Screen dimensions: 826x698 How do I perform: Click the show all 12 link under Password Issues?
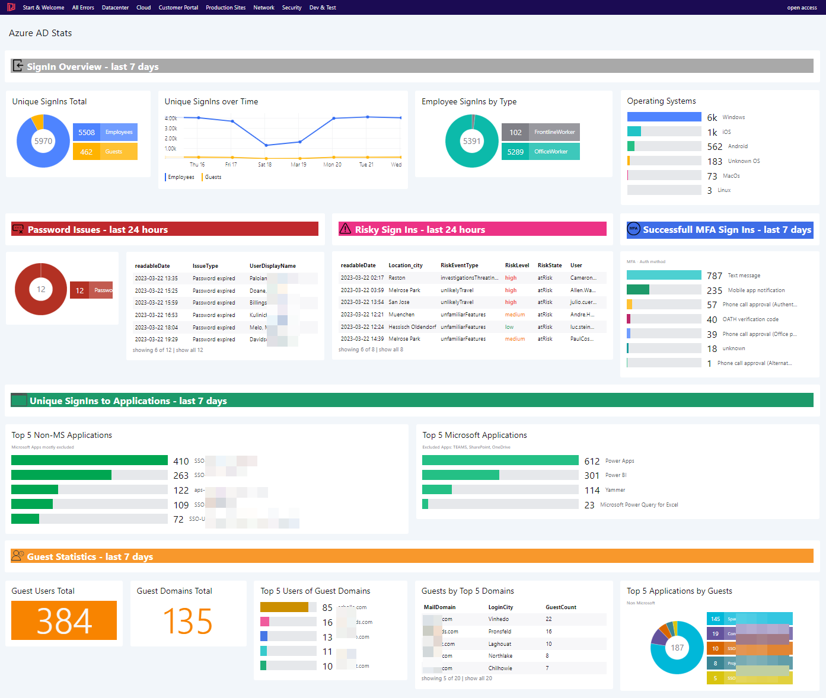(x=189, y=350)
